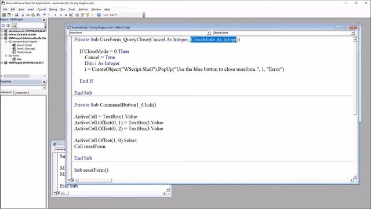Open the Window menu

point(96,9)
